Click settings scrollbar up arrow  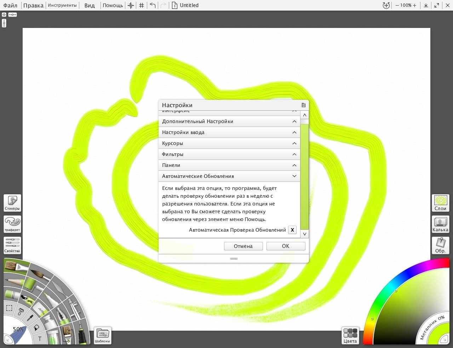point(304,115)
